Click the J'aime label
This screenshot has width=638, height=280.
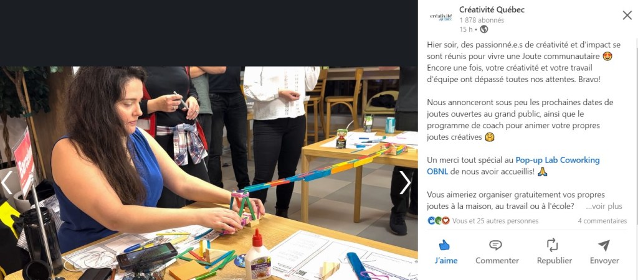(x=446, y=261)
